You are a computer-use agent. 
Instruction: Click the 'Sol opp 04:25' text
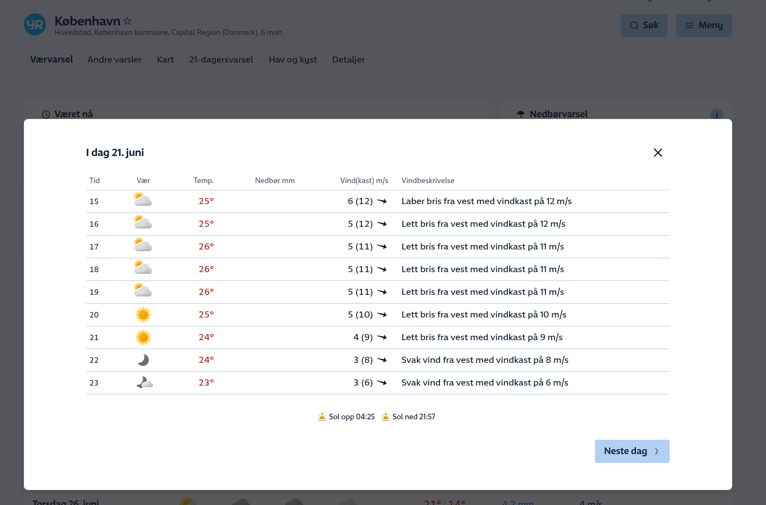[x=352, y=417]
